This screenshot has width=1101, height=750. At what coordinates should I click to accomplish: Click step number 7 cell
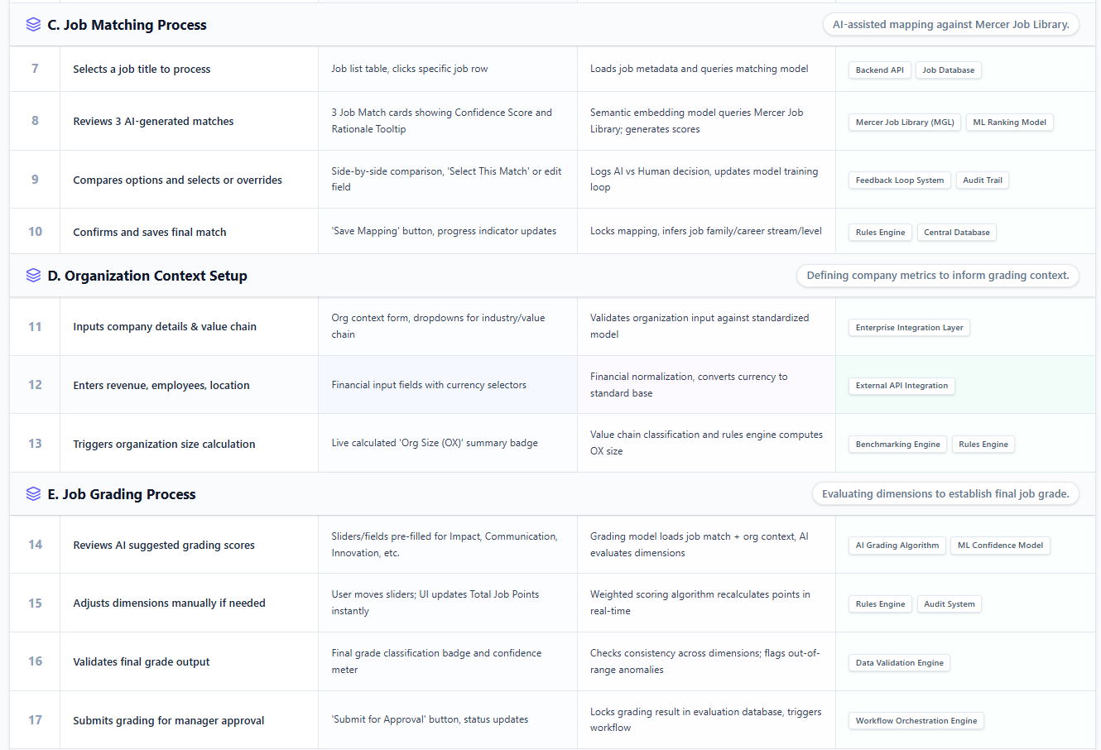tap(35, 69)
